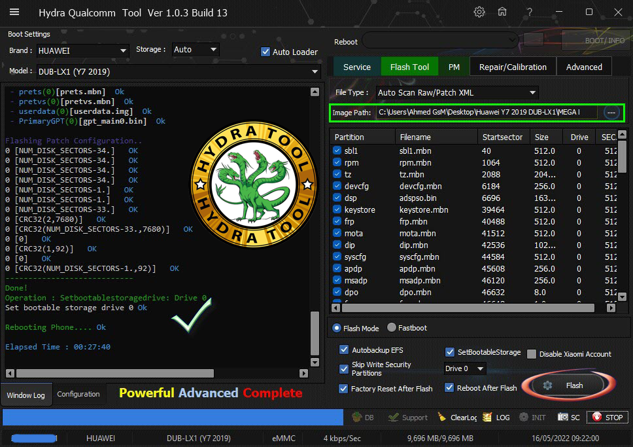Show the Window Log tab

coord(26,395)
